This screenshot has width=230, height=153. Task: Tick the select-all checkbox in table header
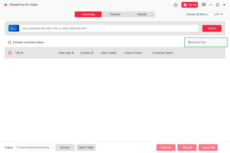(x=10, y=53)
